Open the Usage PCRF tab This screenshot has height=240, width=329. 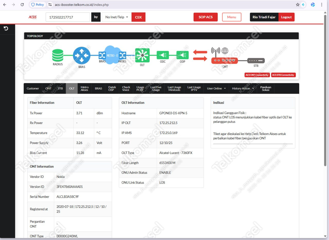(140, 89)
